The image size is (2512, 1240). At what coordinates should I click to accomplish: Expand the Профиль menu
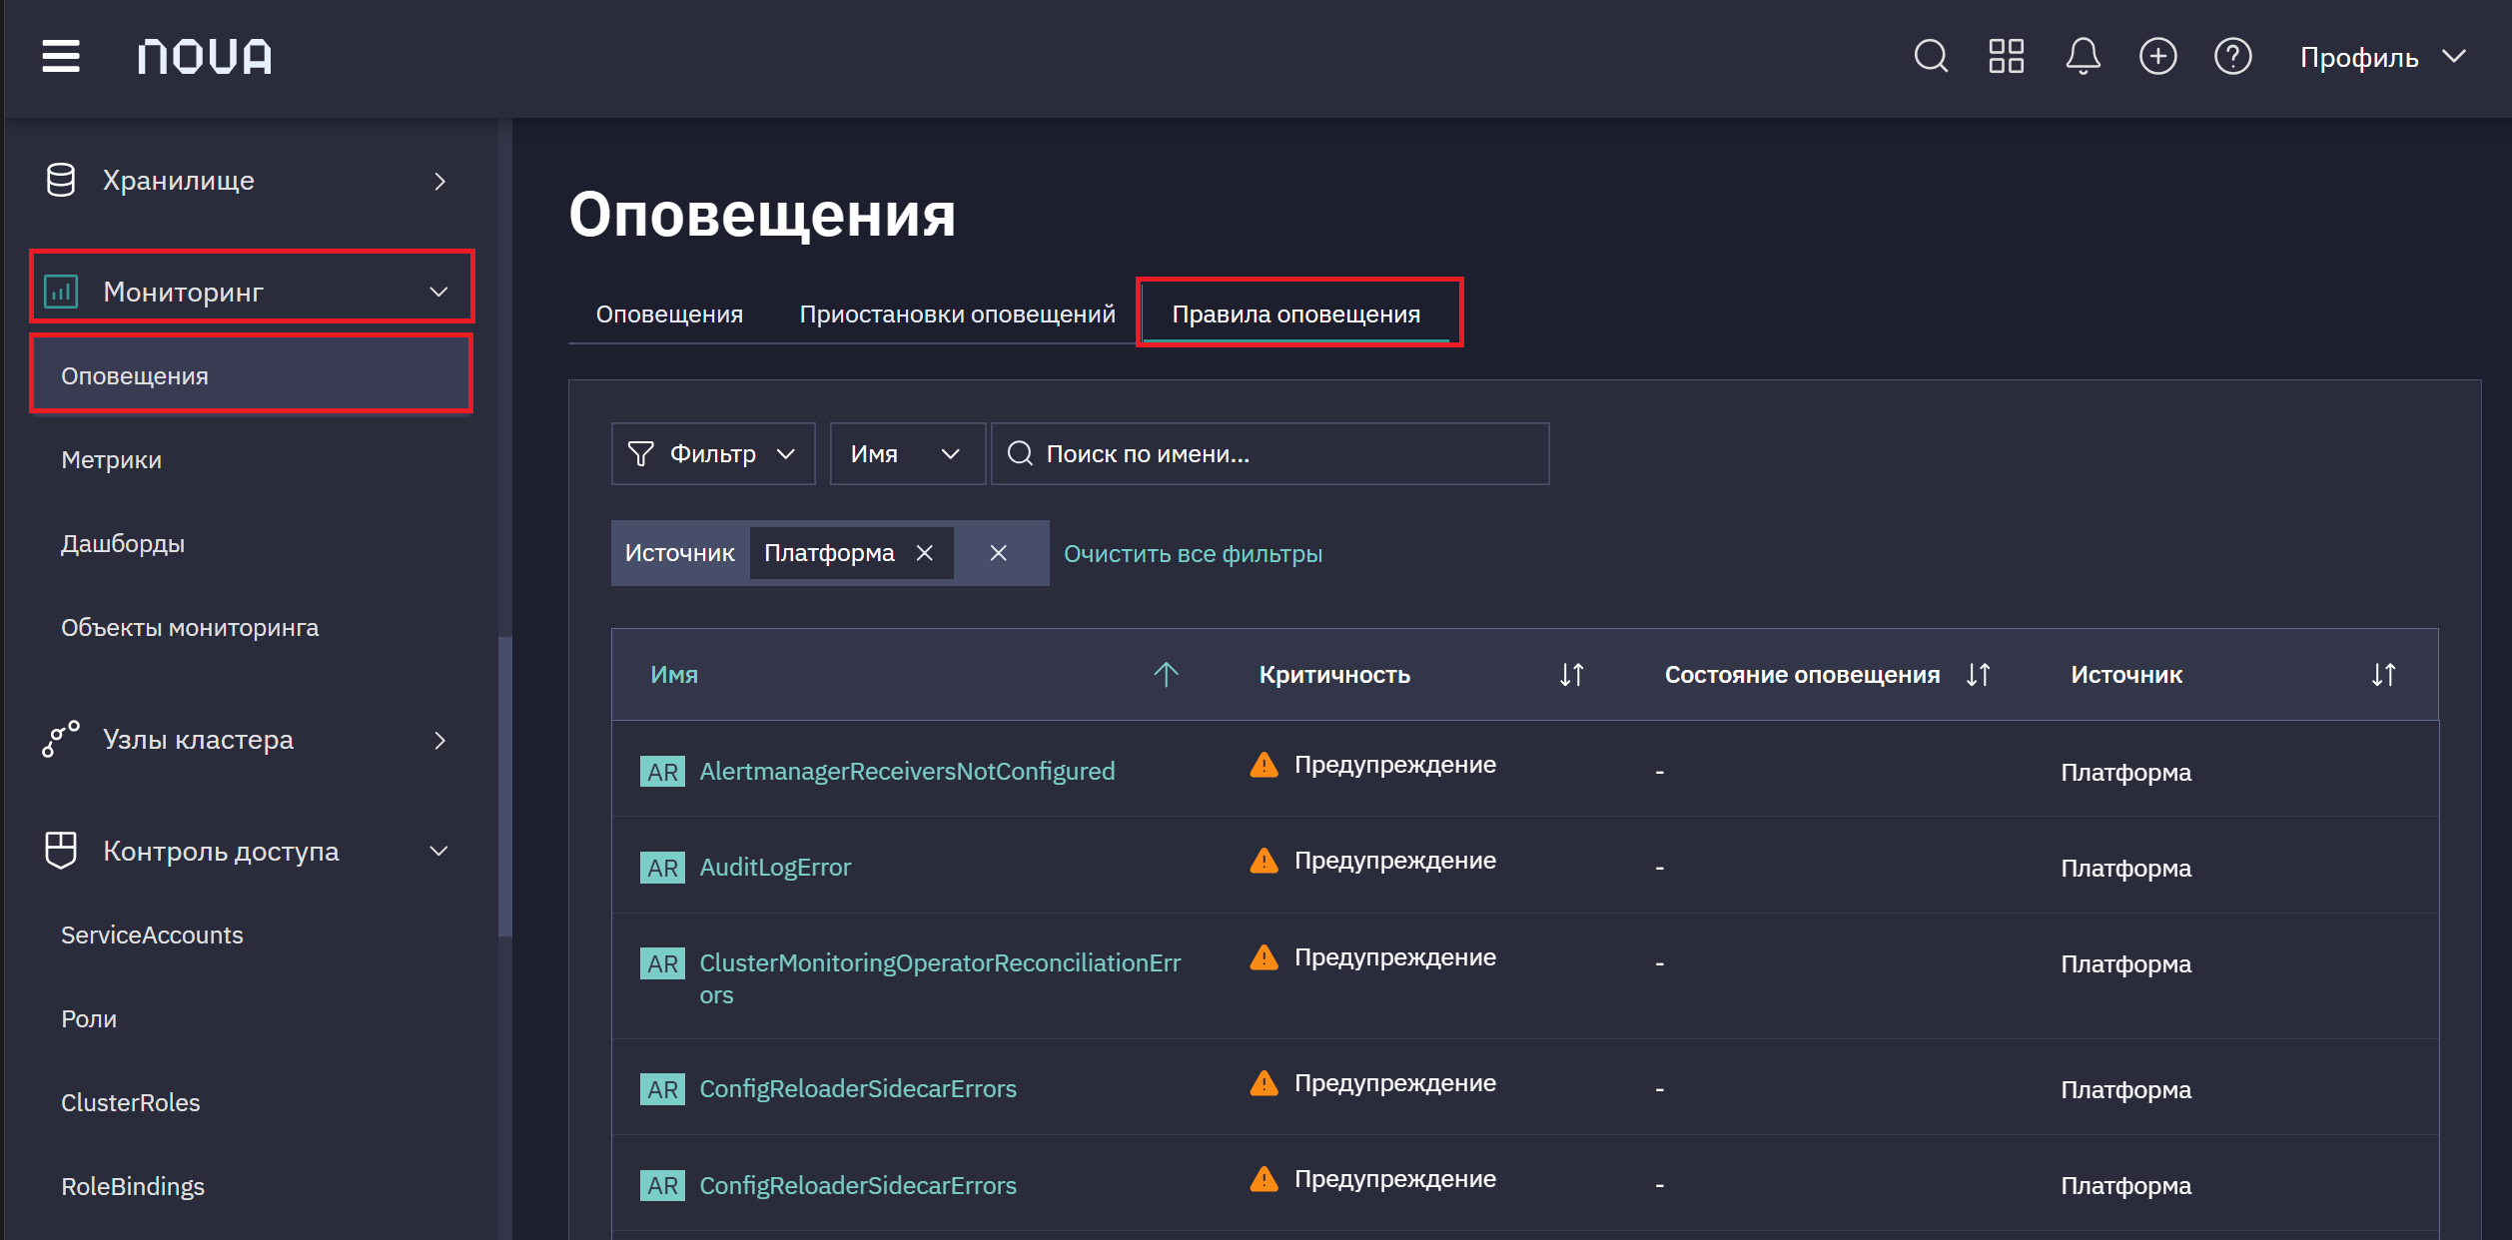point(2382,57)
